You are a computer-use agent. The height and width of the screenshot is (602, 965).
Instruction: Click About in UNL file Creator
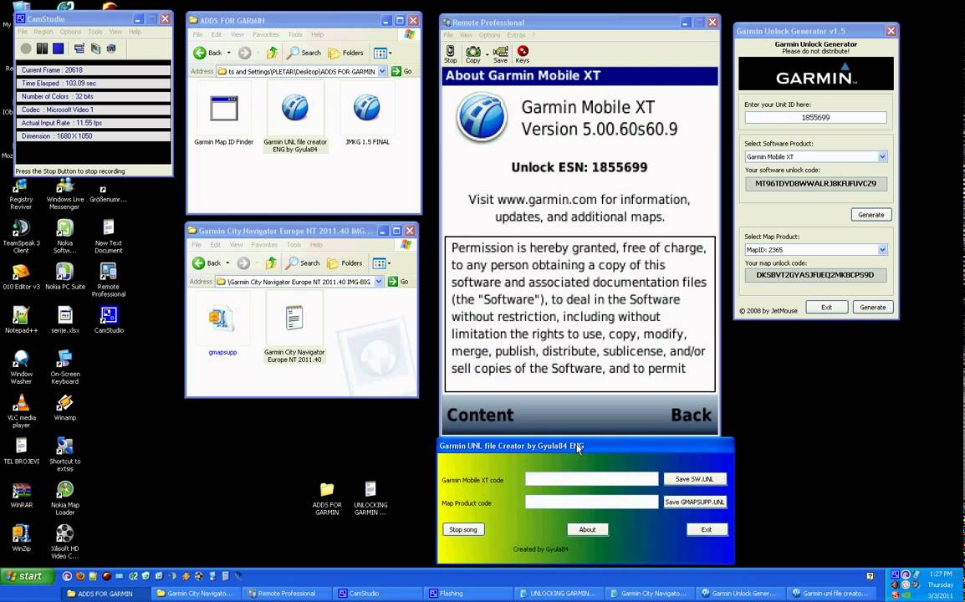tap(587, 529)
